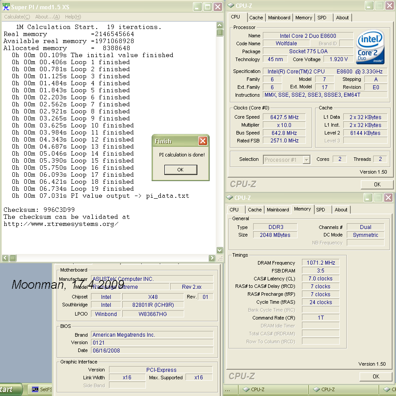
Task: Click the Command Rate 1T value
Action: (x=321, y=318)
